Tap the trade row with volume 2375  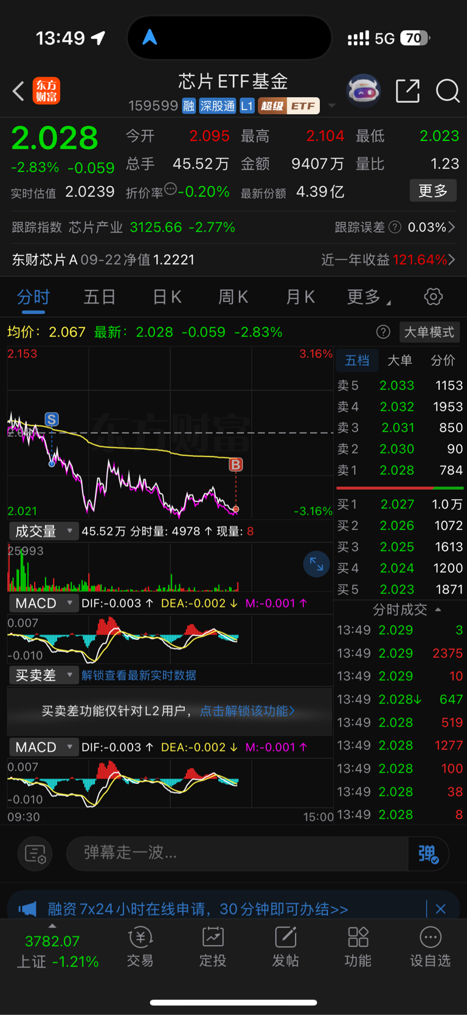400,653
